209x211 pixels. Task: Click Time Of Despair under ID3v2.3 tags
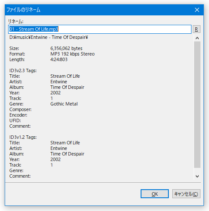coord(67,87)
